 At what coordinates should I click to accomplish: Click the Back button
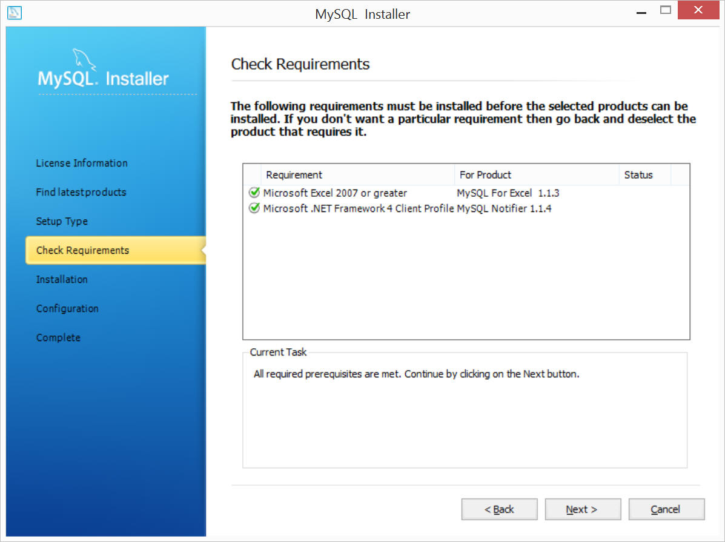pyautogui.click(x=499, y=509)
